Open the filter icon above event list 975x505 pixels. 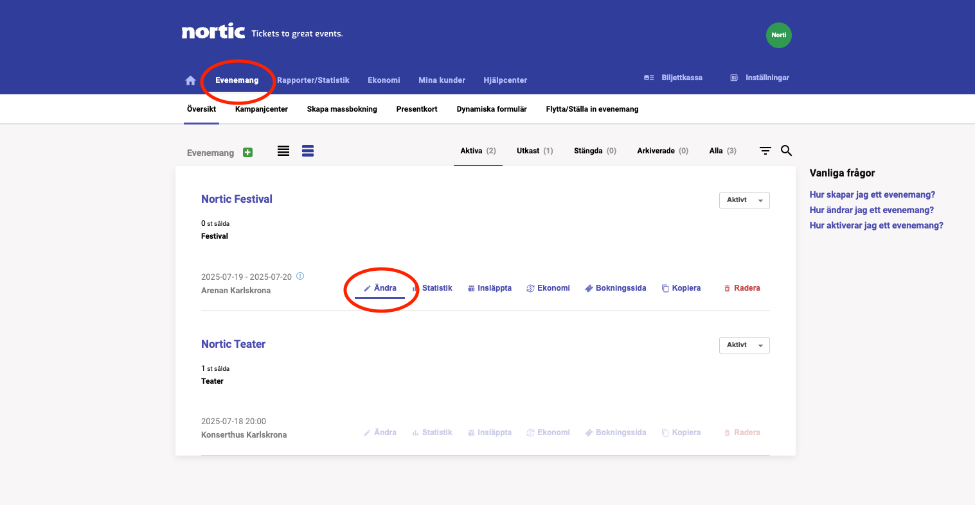point(765,151)
